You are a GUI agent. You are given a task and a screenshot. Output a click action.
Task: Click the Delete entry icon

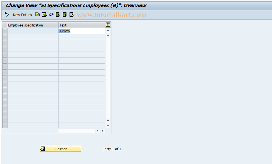[x=44, y=15]
